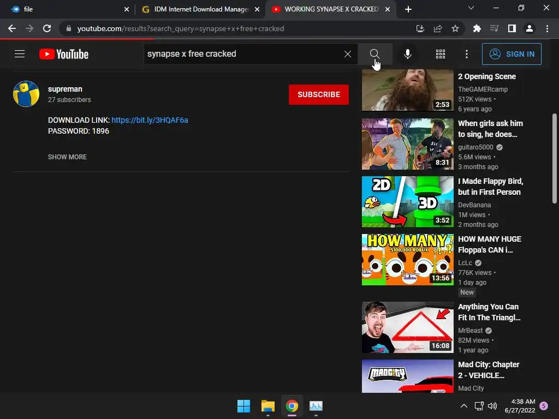Open supreman channel avatar
The height and width of the screenshot is (419, 559).
pyautogui.click(x=26, y=94)
